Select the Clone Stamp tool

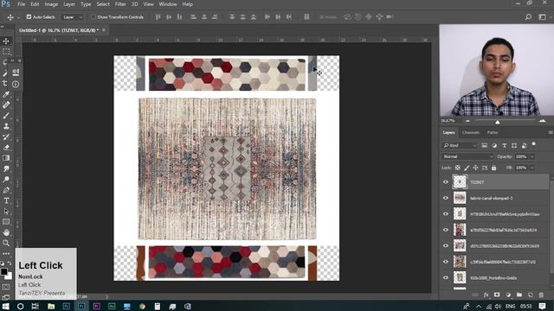pos(6,126)
